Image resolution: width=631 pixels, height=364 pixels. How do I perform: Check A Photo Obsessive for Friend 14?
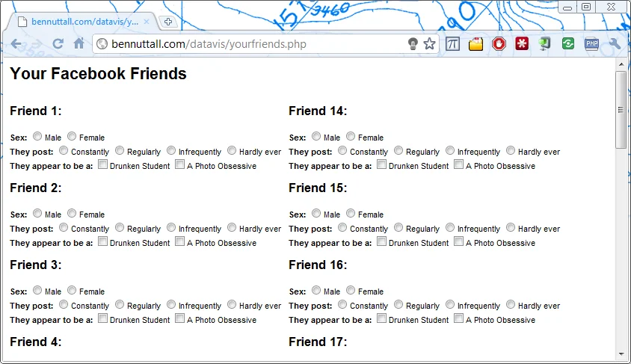pos(459,164)
